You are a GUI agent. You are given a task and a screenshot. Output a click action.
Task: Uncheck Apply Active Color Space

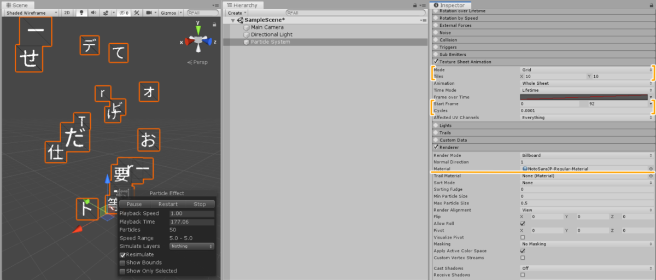523,251
